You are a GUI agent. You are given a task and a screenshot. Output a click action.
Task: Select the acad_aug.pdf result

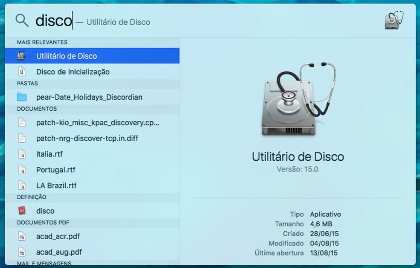point(64,252)
